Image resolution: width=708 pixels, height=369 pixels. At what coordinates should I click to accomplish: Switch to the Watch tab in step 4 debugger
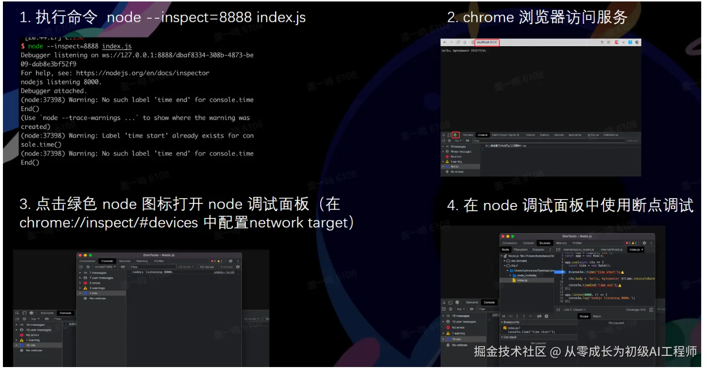pos(597,316)
